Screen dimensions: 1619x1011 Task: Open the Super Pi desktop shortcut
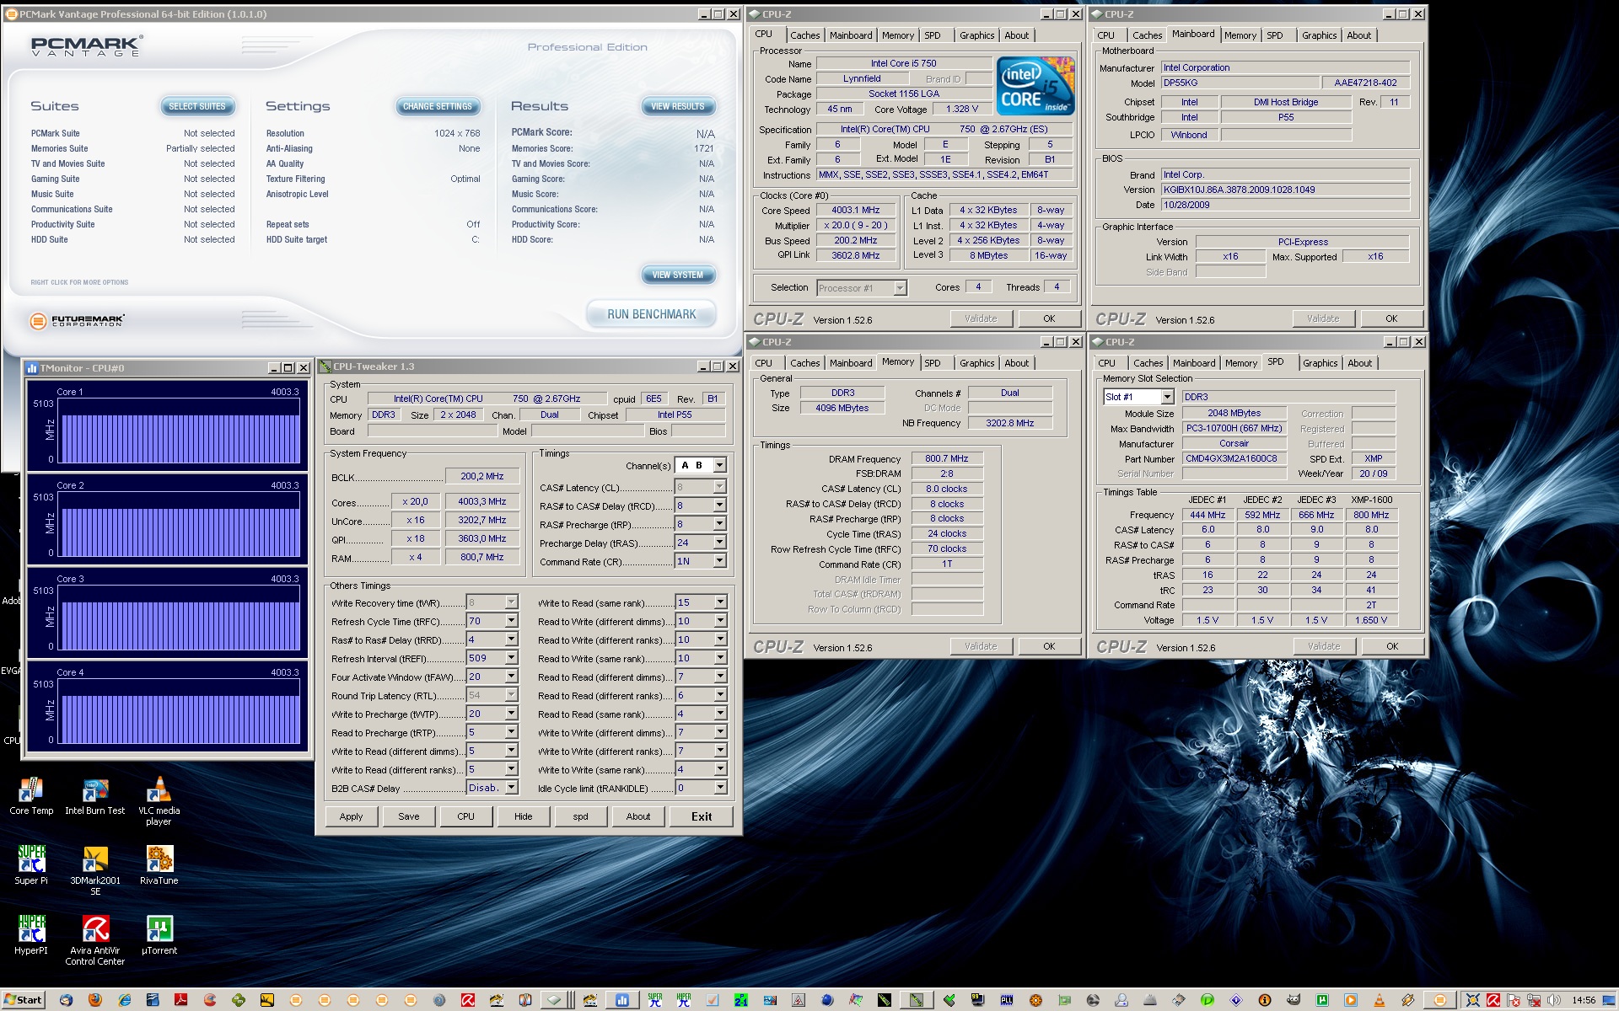click(x=31, y=860)
